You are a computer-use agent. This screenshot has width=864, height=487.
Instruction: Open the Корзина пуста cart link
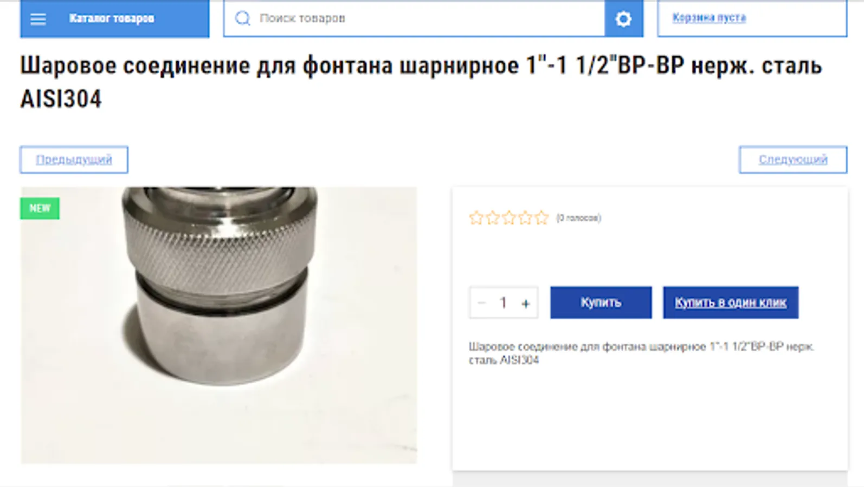709,17
